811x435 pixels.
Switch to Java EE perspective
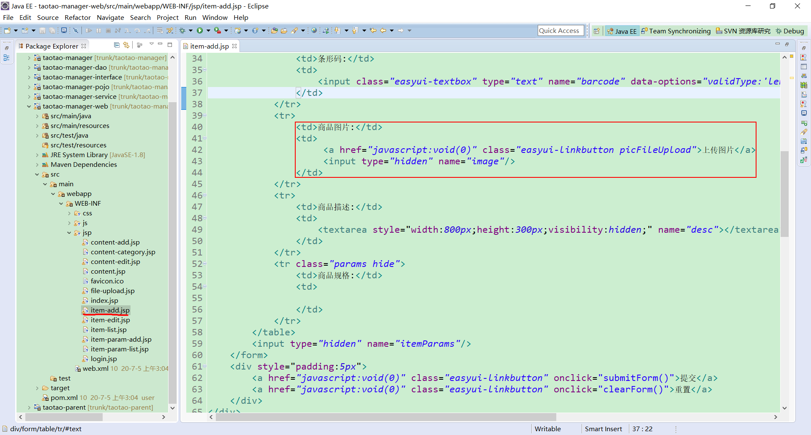tap(621, 31)
